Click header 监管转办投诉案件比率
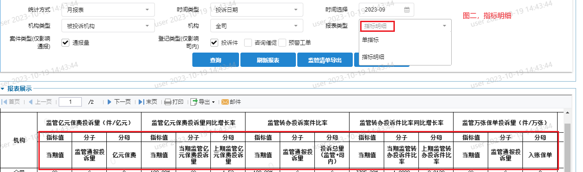The width and height of the screenshot is (583, 172). pos(297,123)
